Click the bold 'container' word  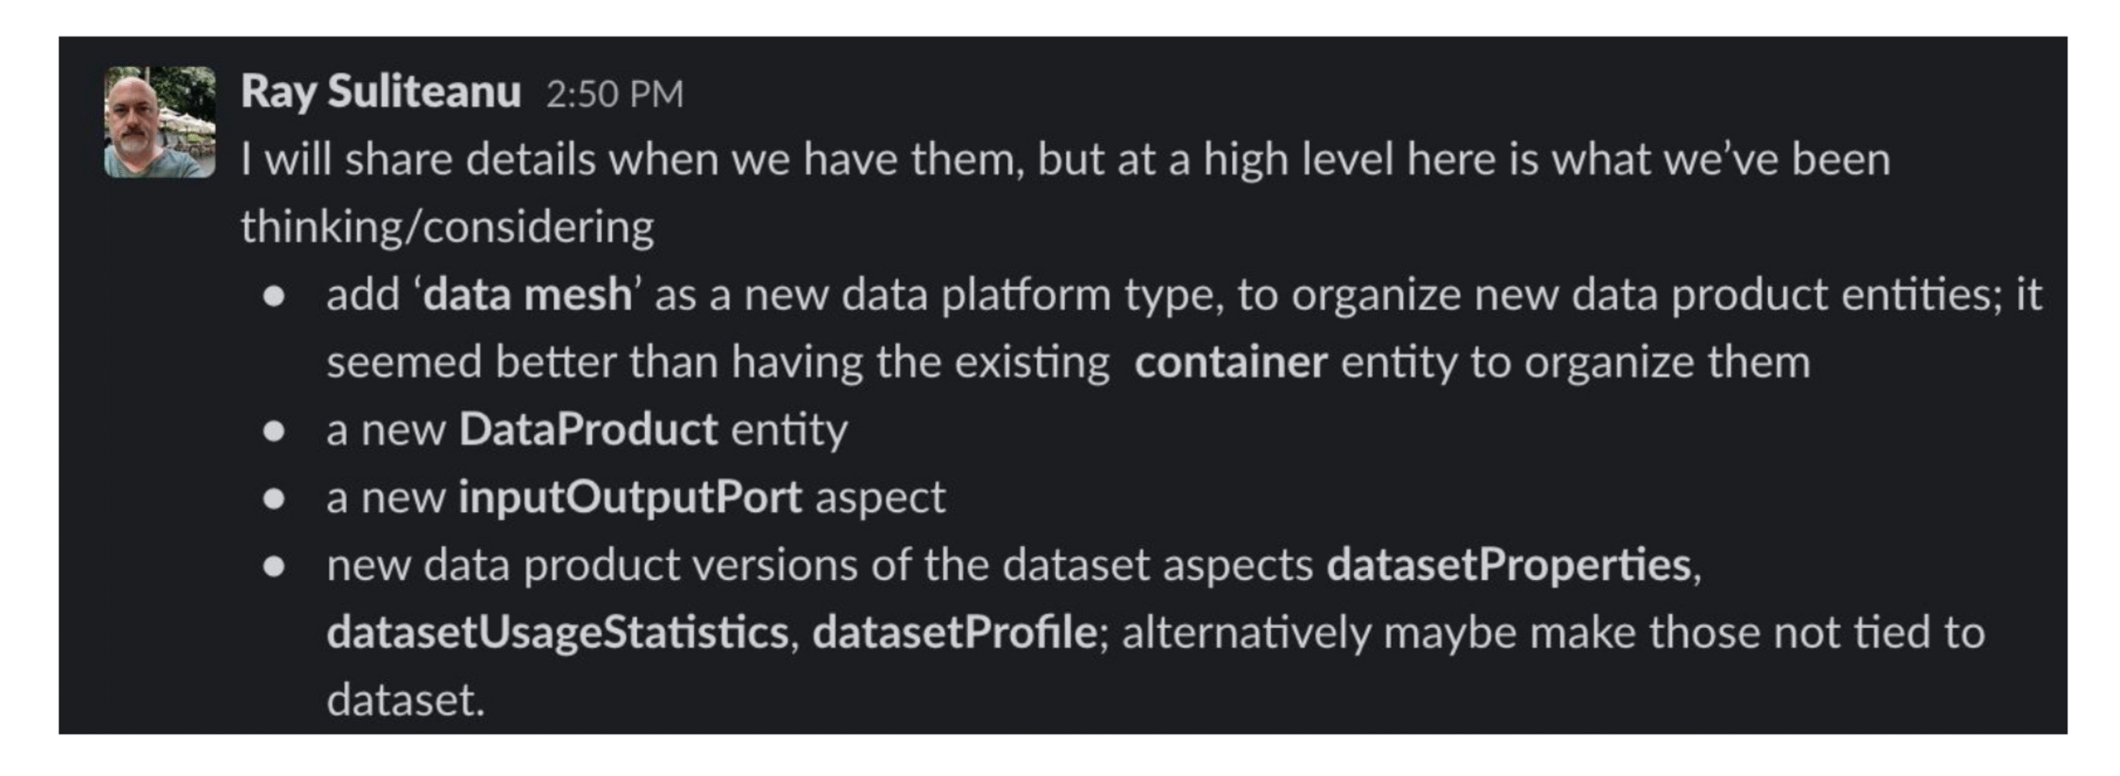coord(1231,362)
